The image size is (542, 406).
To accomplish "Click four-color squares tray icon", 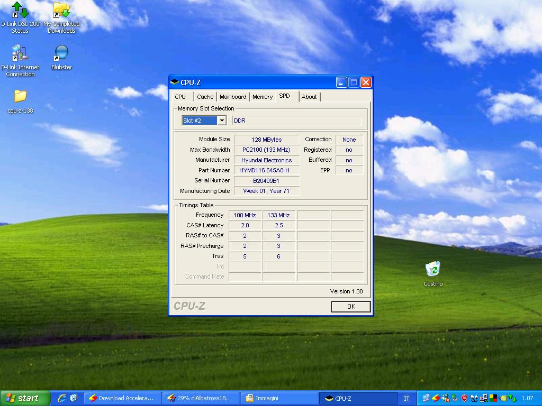I will tap(493, 398).
